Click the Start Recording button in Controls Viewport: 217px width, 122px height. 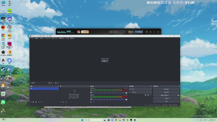[166, 92]
